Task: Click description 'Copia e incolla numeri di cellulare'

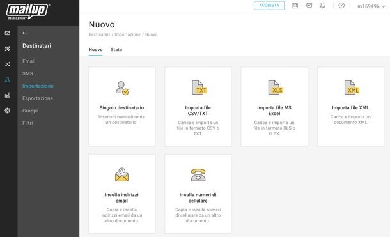Action: (198, 215)
